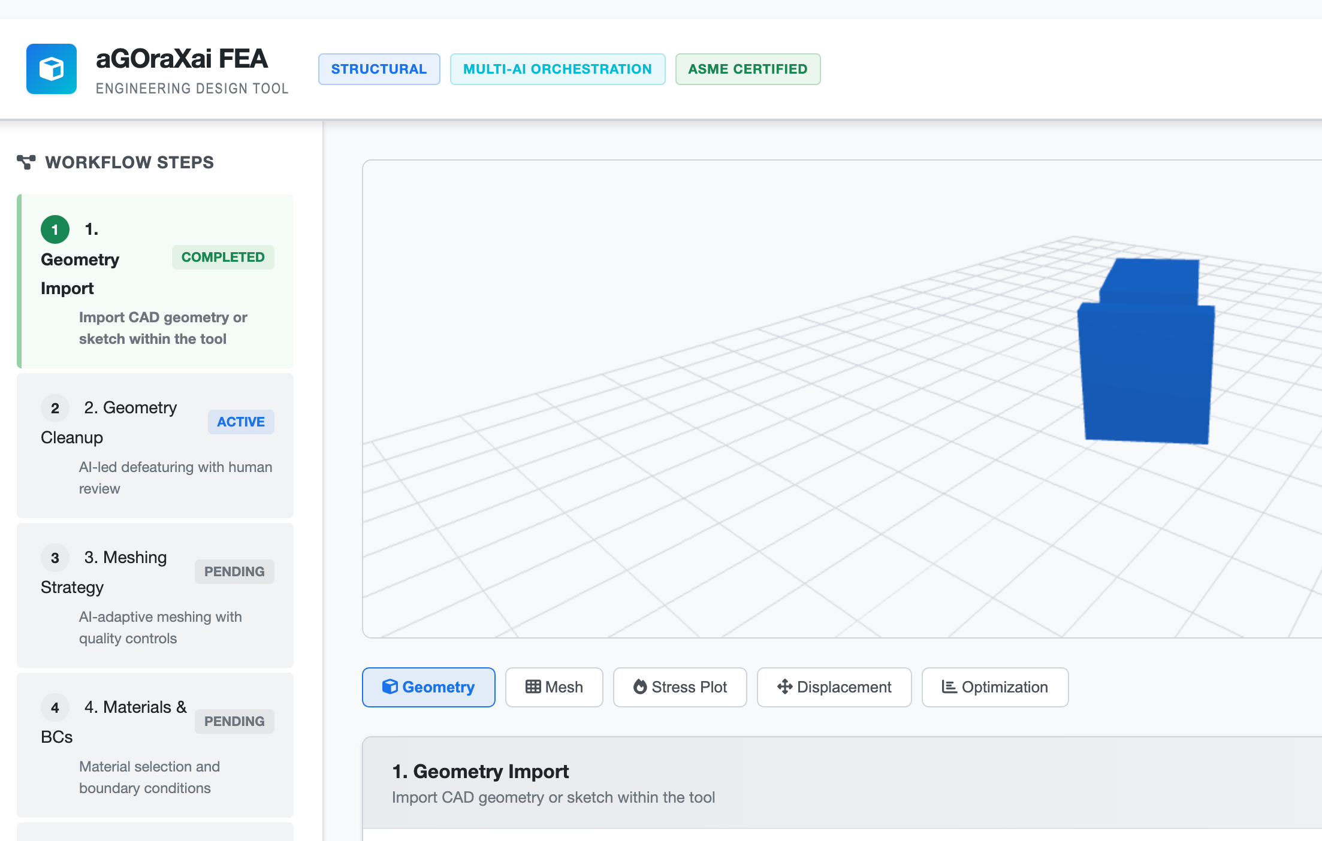Click the flame icon on Stress Plot

640,687
